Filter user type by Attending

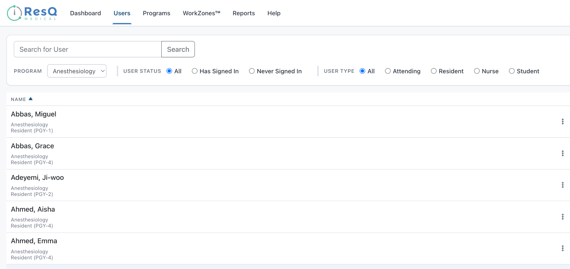pyautogui.click(x=388, y=71)
